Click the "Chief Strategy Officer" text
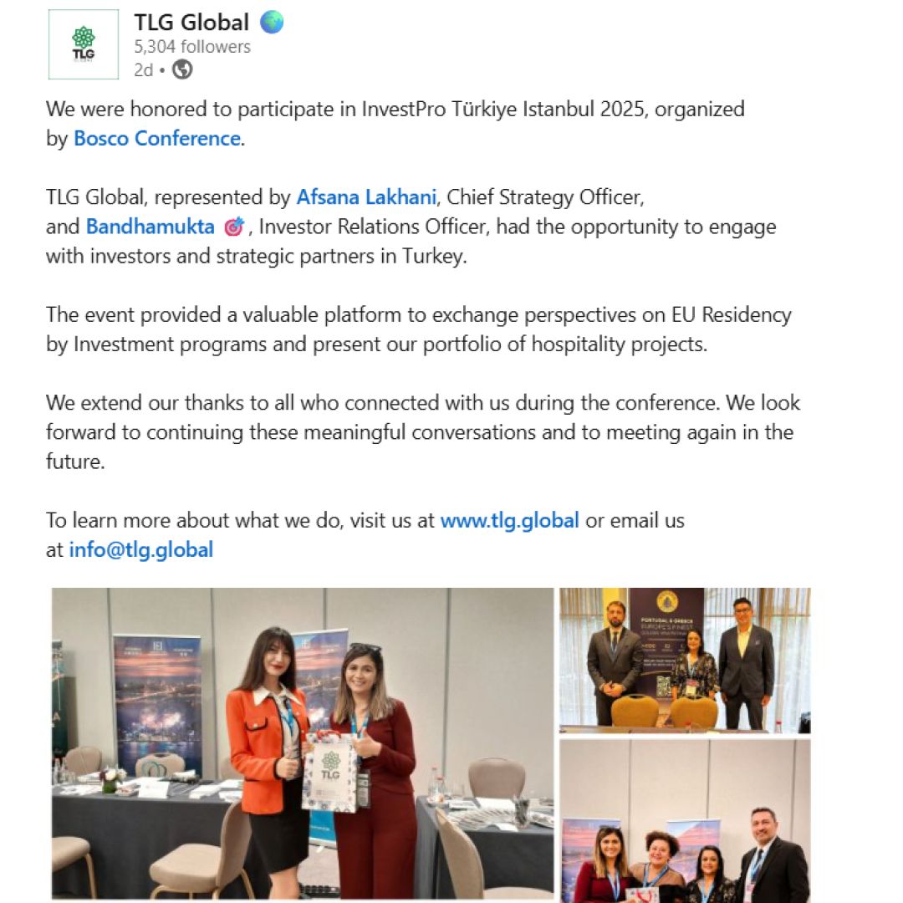 545,198
